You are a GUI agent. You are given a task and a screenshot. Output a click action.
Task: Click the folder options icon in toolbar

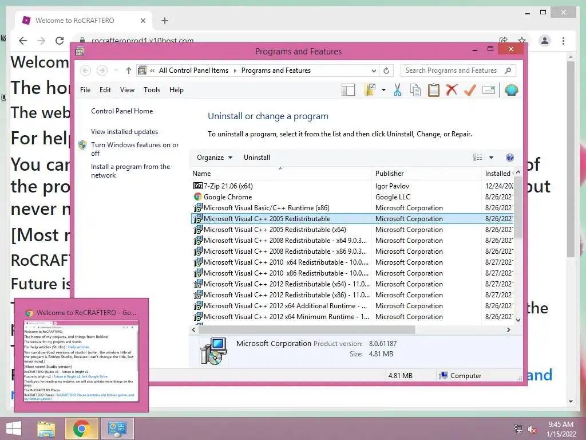point(370,90)
